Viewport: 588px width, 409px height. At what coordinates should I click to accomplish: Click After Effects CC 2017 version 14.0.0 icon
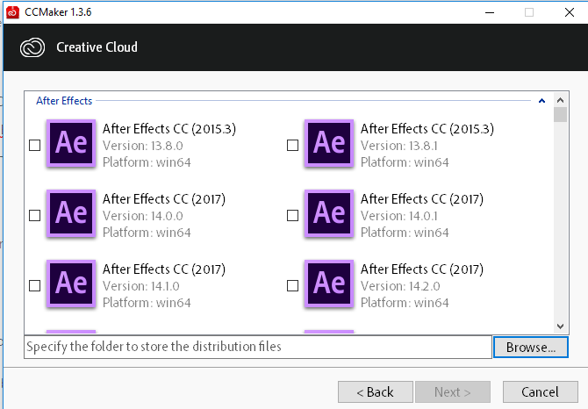(71, 213)
